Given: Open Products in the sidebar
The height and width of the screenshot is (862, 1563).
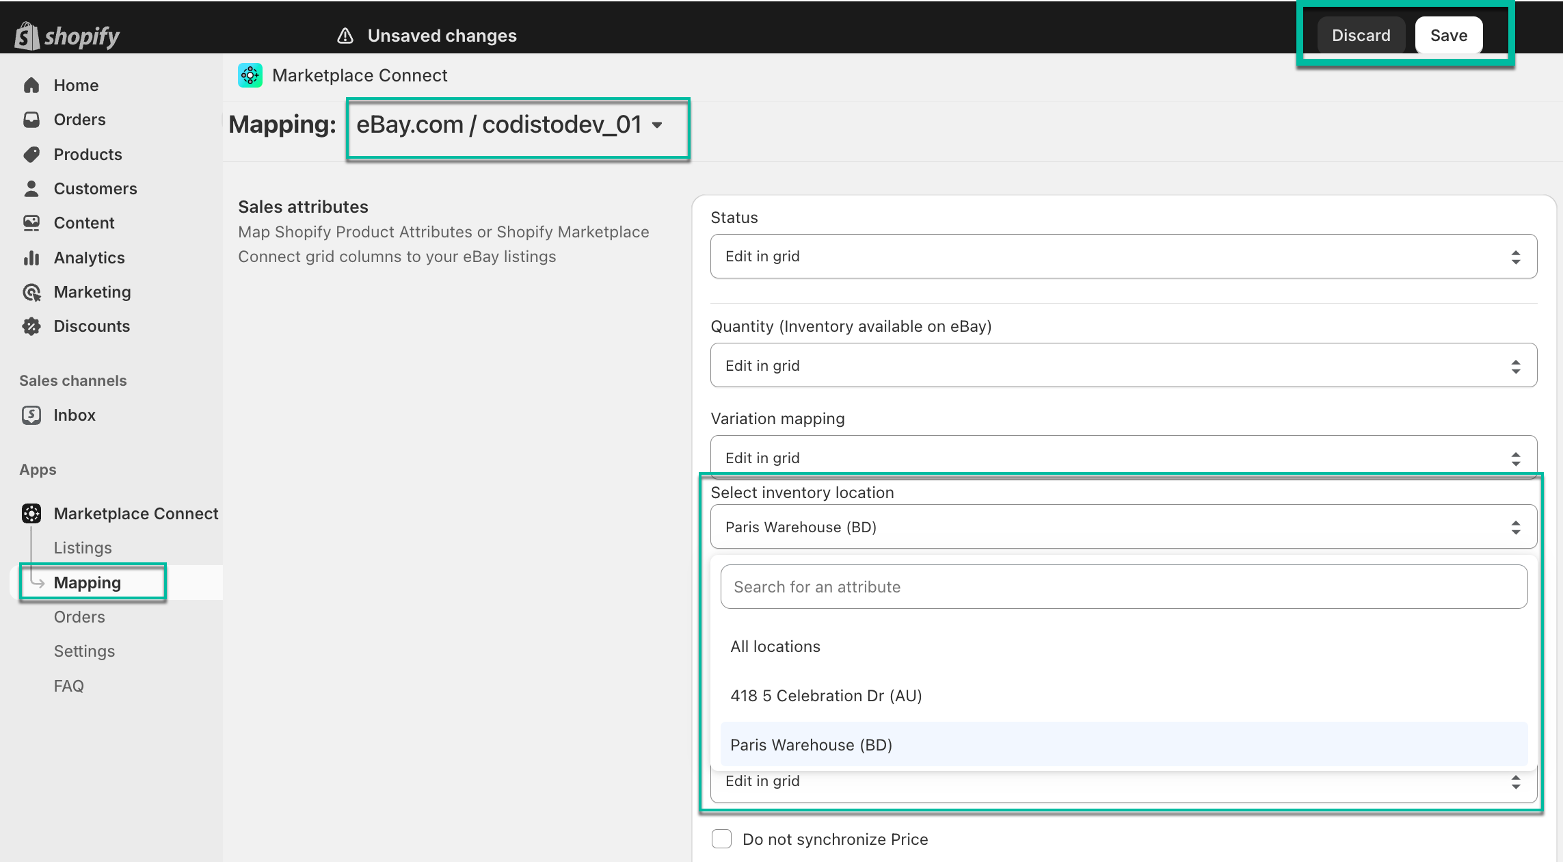Looking at the screenshot, I should pos(88,155).
